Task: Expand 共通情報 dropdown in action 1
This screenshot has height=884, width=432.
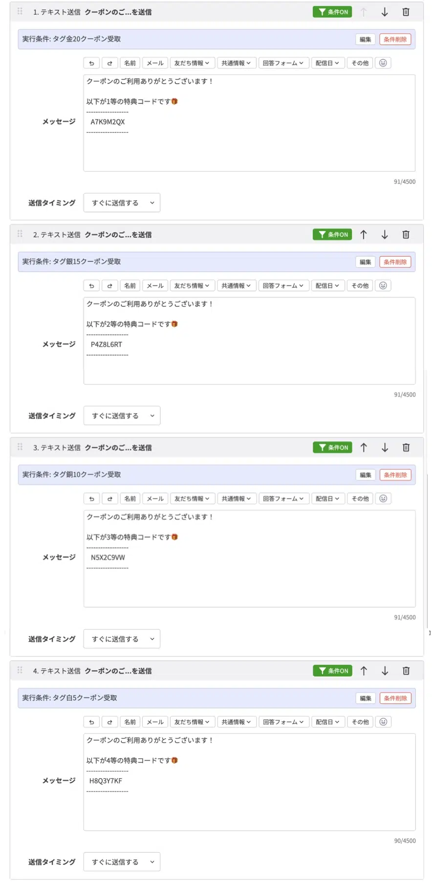Action: click(236, 63)
